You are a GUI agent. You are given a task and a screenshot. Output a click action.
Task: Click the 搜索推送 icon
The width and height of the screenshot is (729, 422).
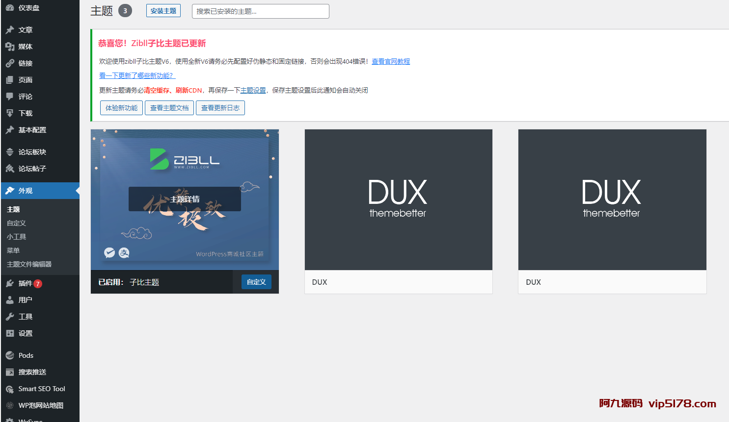pyautogui.click(x=10, y=372)
